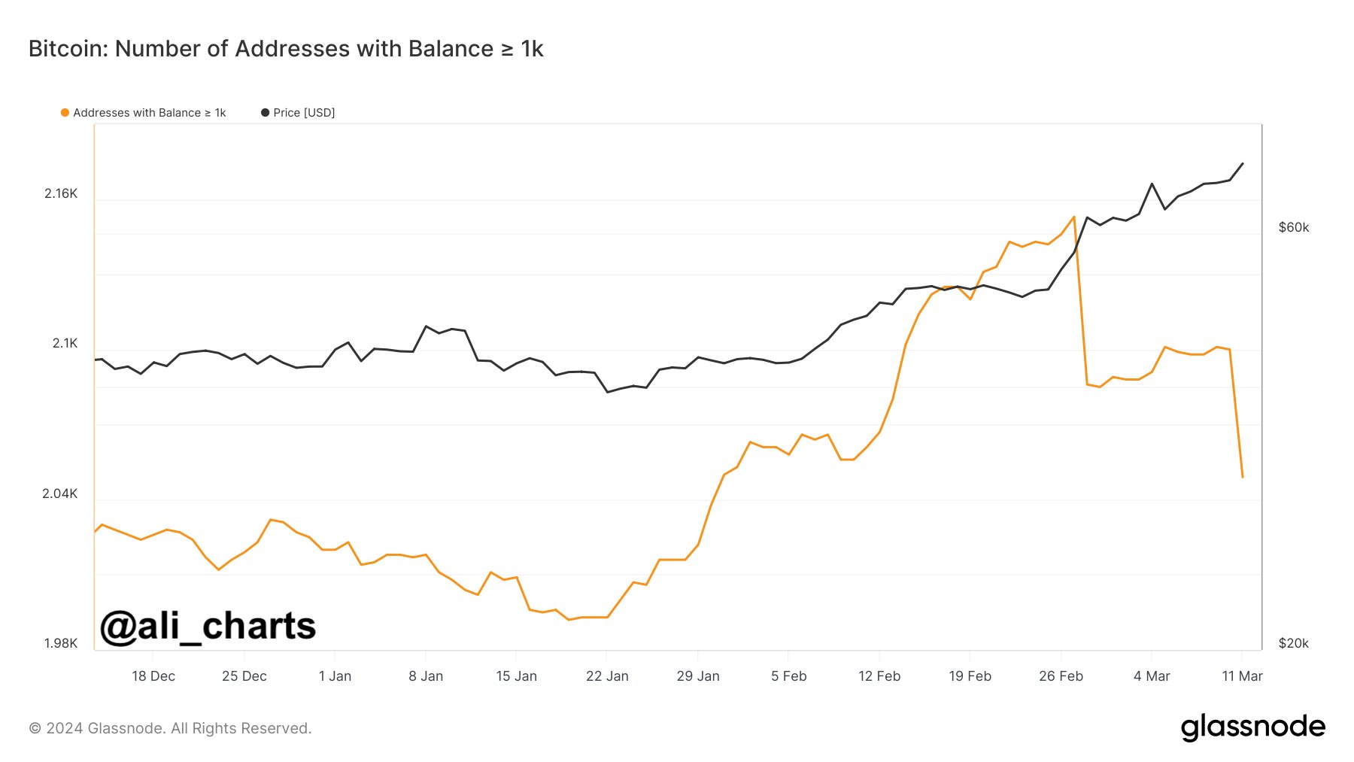The height and width of the screenshot is (762, 1354).
Task: Click the black legend dot for Price
Action: point(265,113)
